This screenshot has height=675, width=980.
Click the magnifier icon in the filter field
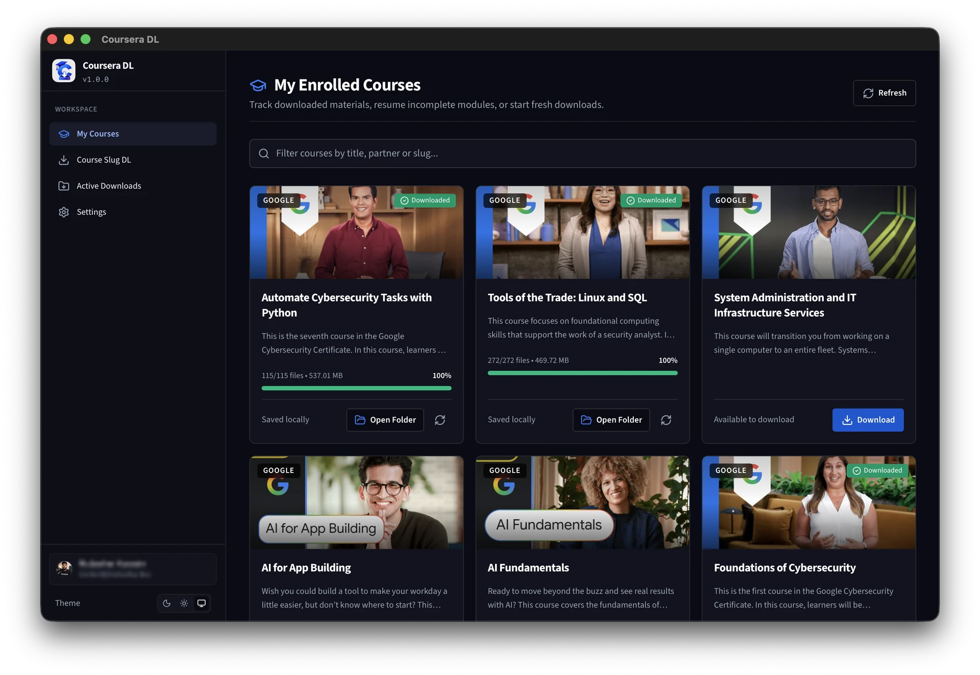264,154
